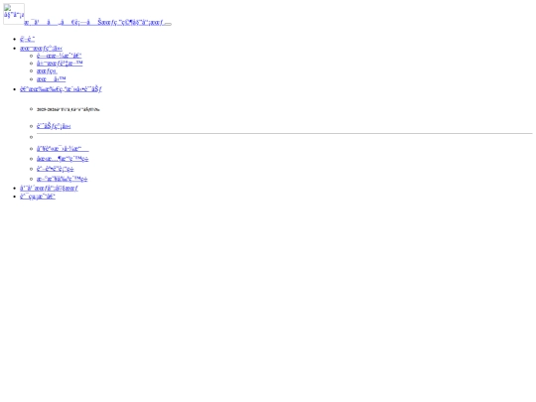Open the second-to-last top-level bulleted link
Image resolution: width=536 pixels, height=402 pixels.
[x=49, y=188]
